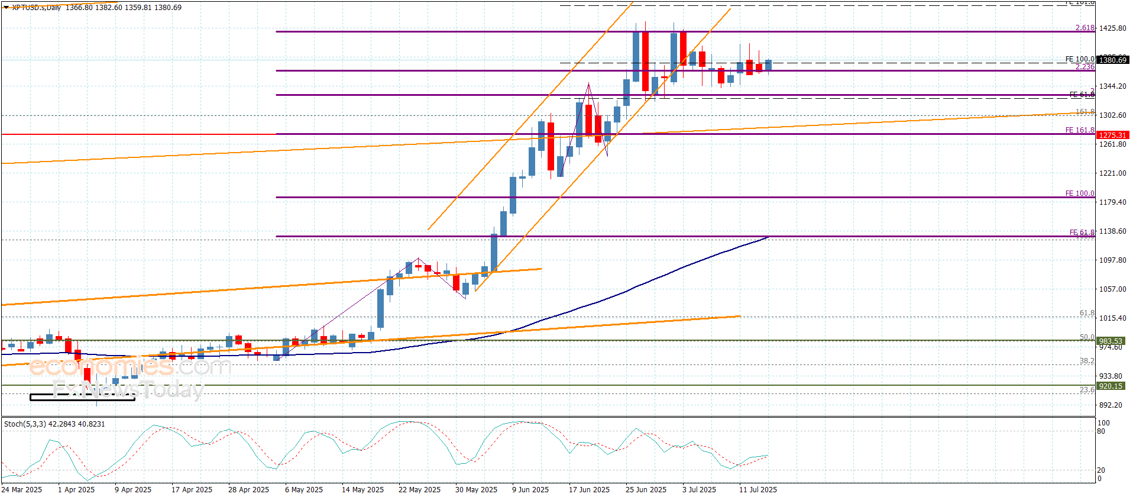Click the 1057.00 price axis label
The width and height of the screenshot is (1133, 497).
click(x=1112, y=289)
